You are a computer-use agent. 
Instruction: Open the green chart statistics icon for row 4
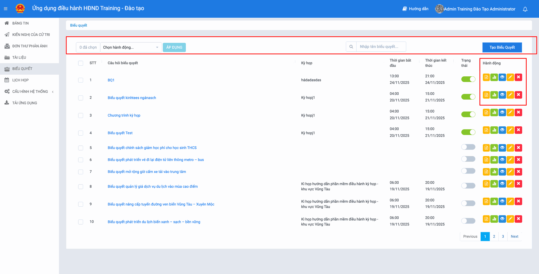pyautogui.click(x=494, y=130)
